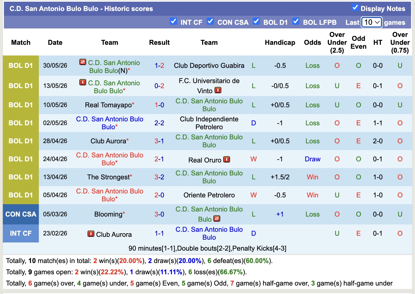Open the Last 10 games dropdown
This screenshot has height=294, width=415.
coord(372,22)
